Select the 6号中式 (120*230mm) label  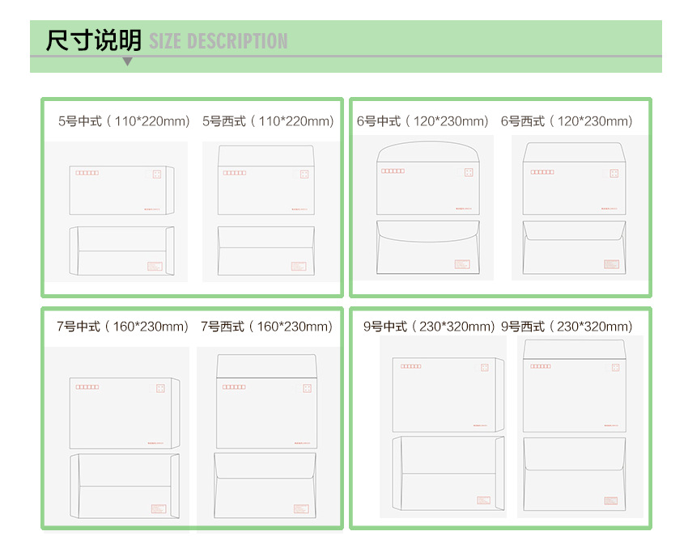click(x=422, y=121)
